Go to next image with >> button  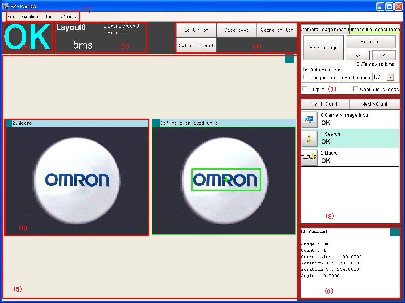tap(384, 55)
